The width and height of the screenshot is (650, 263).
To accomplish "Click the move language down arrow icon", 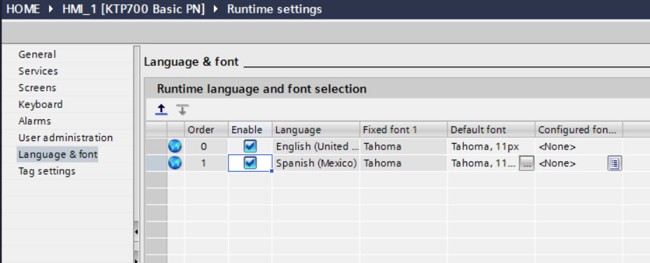I will click(182, 109).
